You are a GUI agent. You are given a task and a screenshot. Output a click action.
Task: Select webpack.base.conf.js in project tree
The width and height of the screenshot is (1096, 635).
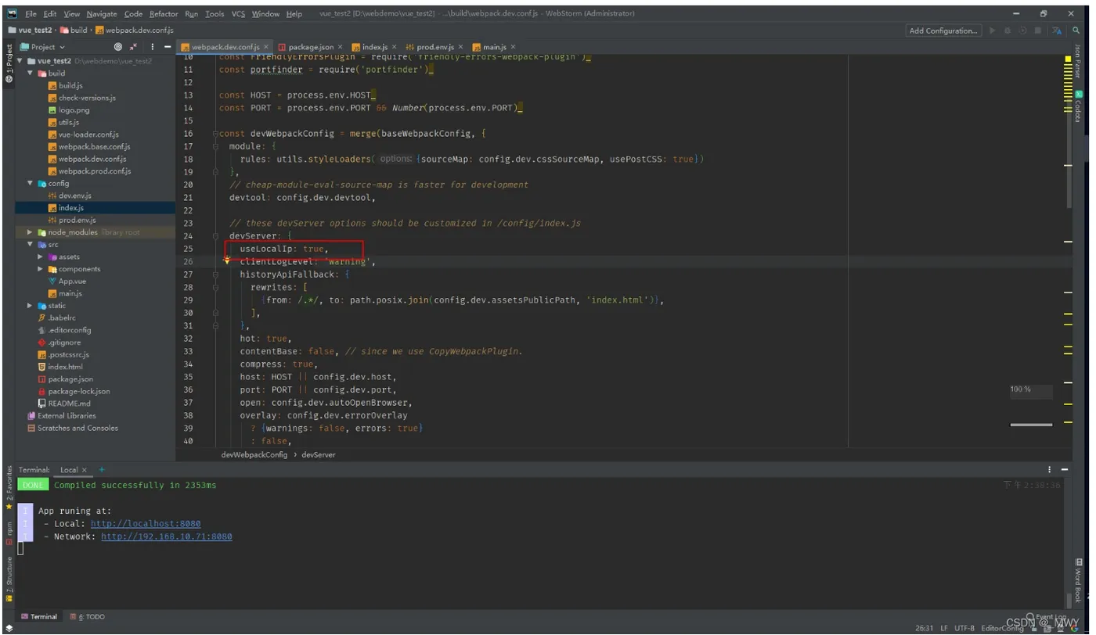pos(94,146)
